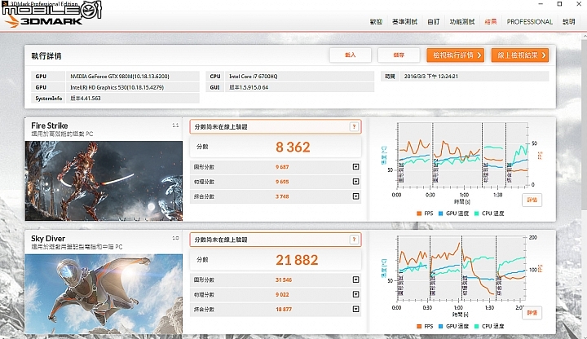This screenshot has width=587, height=339.
Task: Go to the 功能測試 feature tests tab
Action: coord(462,22)
